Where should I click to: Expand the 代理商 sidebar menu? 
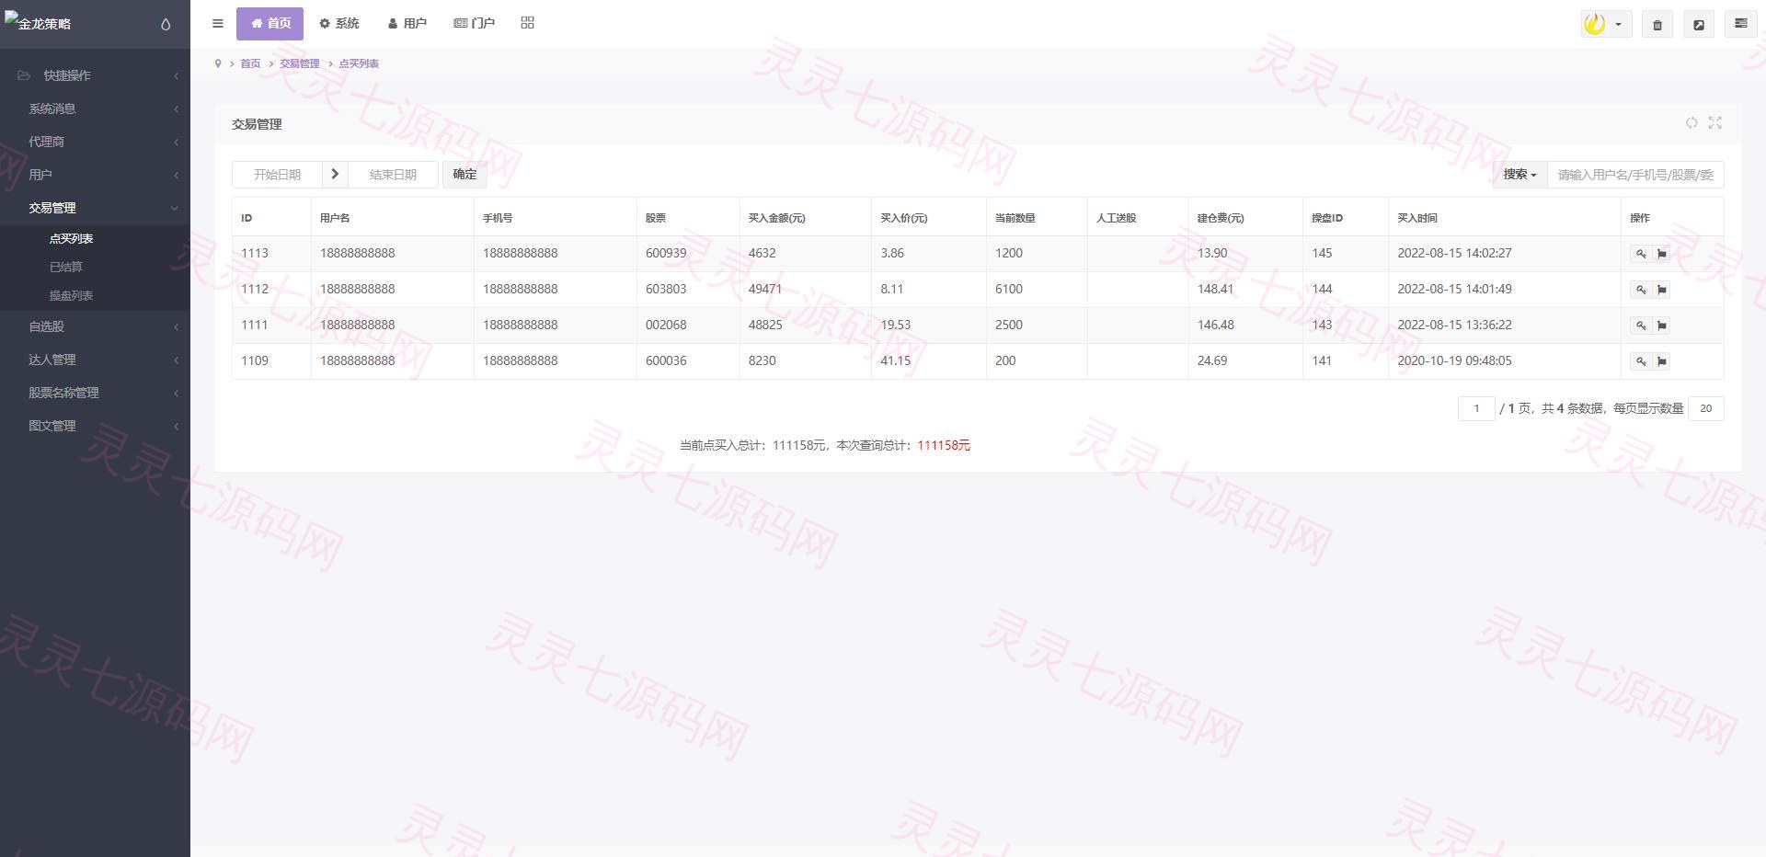pyautogui.click(x=95, y=142)
